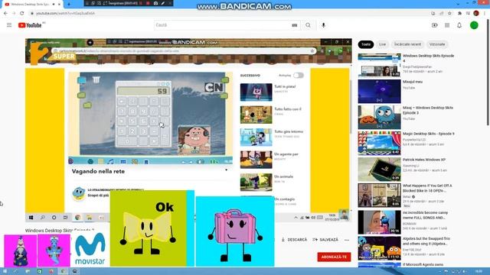Open the Windows Start menu
The image size is (490, 275).
(5, 271)
